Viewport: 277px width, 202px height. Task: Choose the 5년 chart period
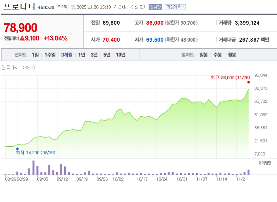[107, 55]
